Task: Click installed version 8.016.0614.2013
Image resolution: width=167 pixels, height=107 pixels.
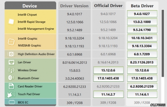Action: point(75,62)
